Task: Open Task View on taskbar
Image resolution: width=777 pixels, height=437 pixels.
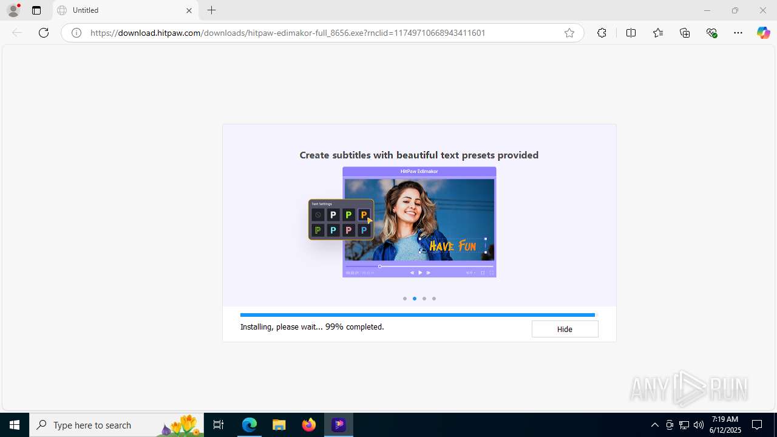Action: (x=219, y=425)
